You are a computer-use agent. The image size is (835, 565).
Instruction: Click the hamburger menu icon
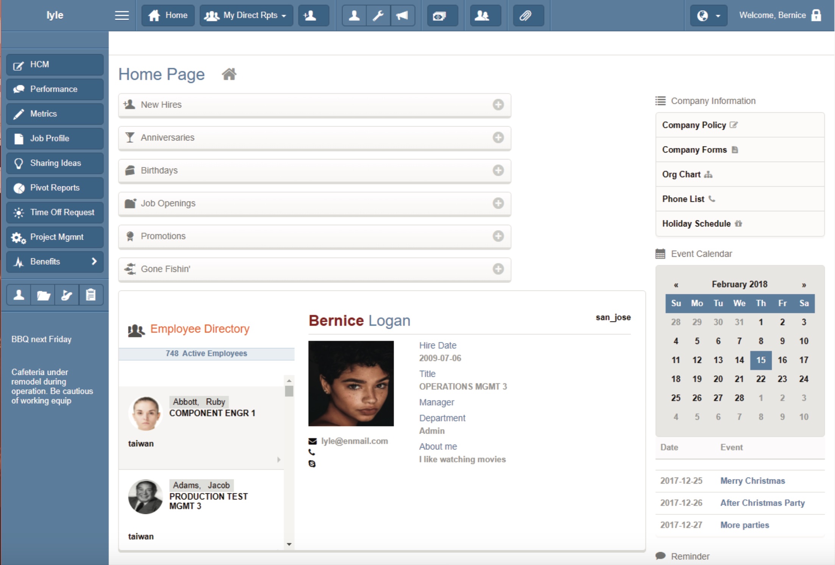coord(122,16)
